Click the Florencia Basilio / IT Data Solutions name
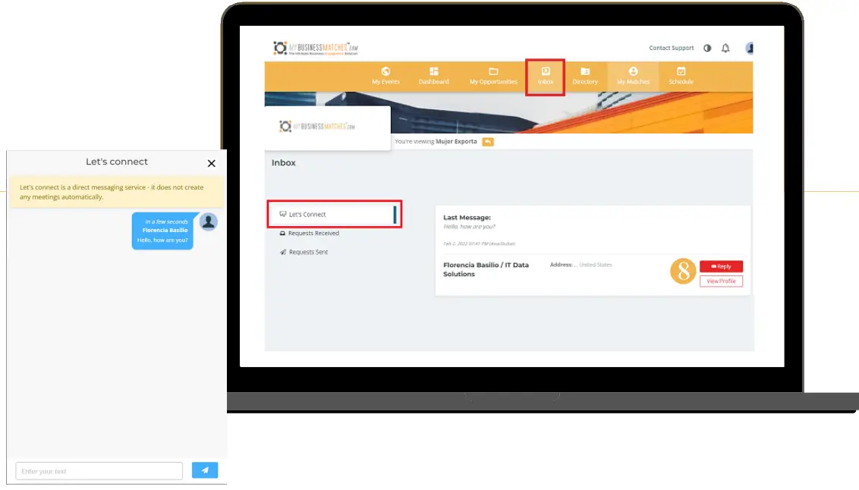Viewport: 859px width, 490px height. [486, 269]
